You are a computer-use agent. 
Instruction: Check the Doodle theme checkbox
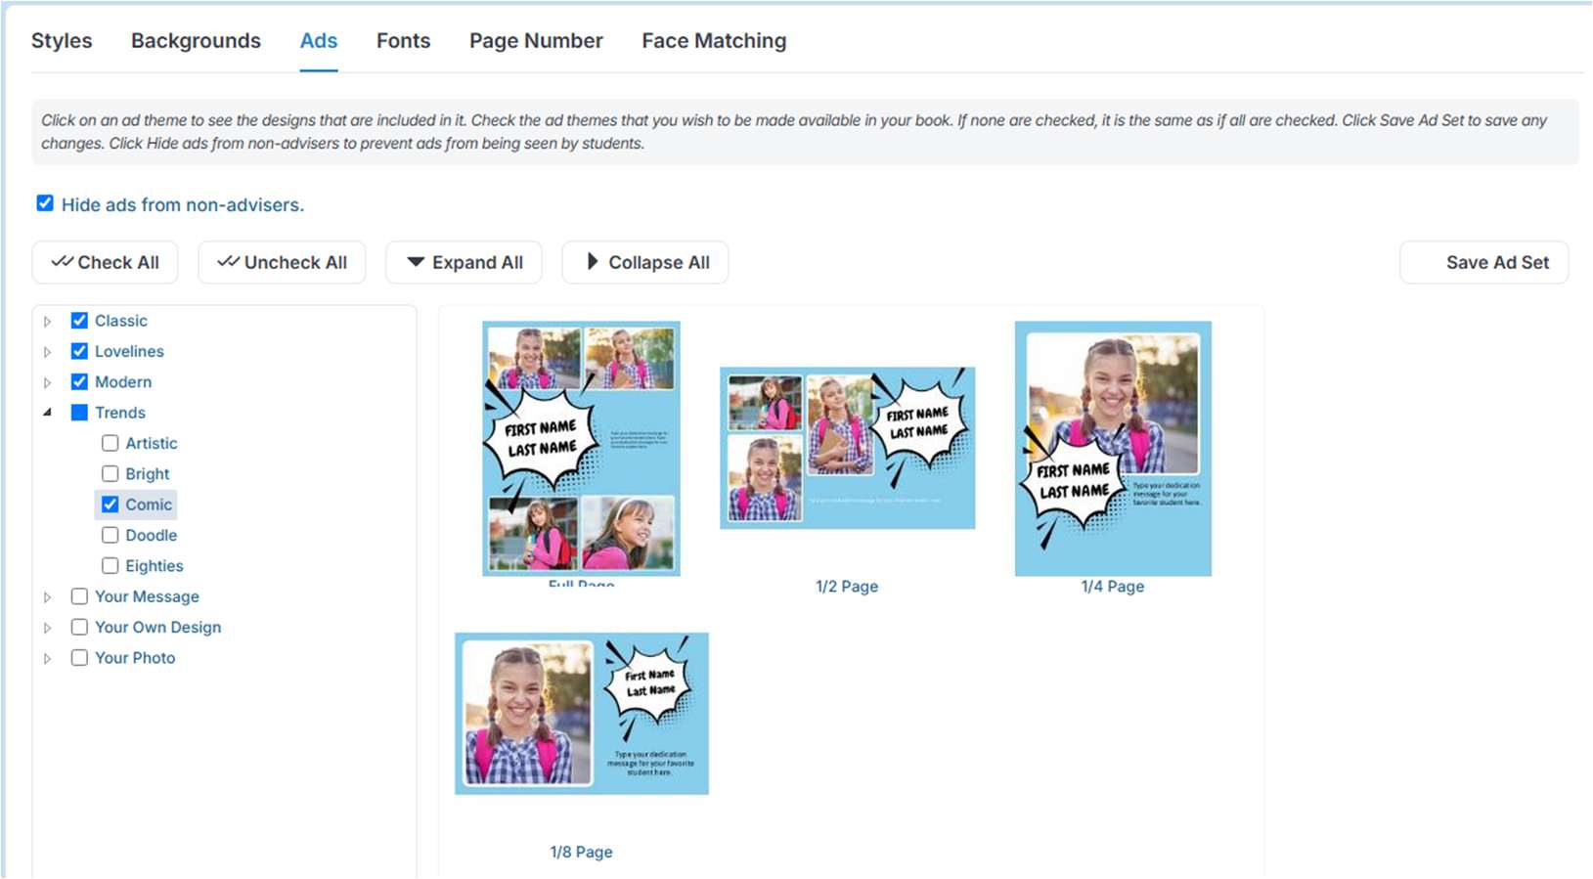[111, 535]
